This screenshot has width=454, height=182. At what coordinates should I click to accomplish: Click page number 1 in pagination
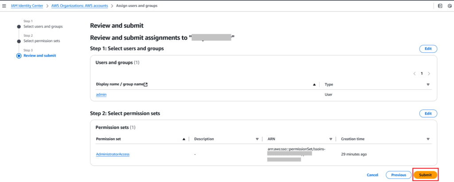(422, 74)
